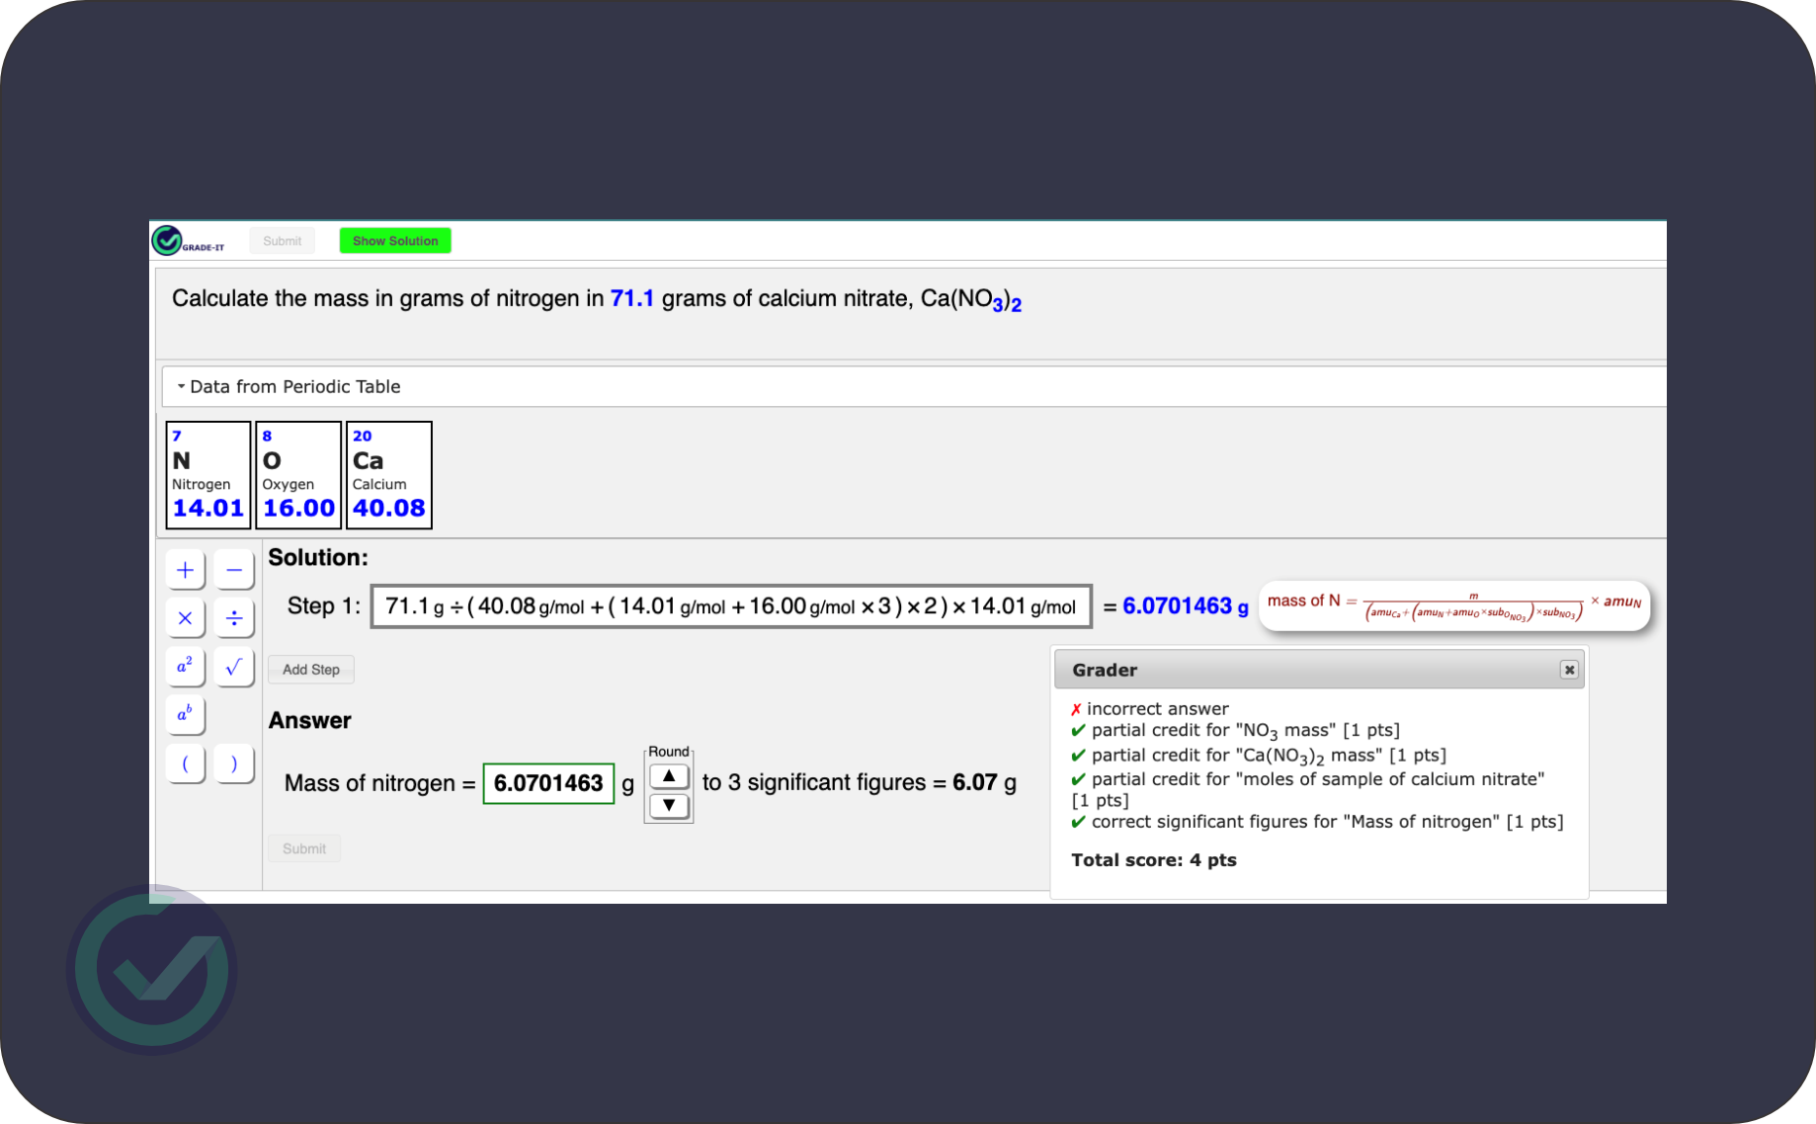Insert the square root operator
The image size is (1816, 1124).
pyautogui.click(x=234, y=667)
